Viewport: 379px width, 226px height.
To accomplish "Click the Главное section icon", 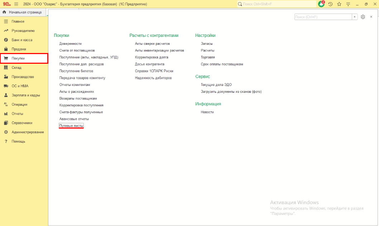I will click(x=6, y=21).
